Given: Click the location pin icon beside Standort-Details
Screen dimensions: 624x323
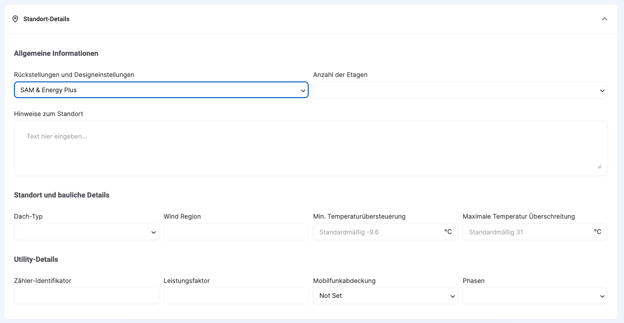Looking at the screenshot, I should click(15, 19).
